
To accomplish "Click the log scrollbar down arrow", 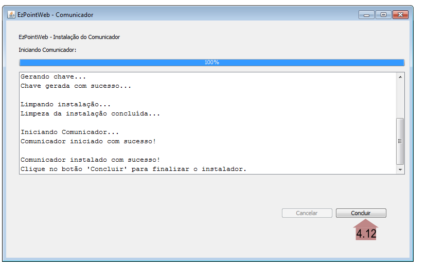I will click(x=400, y=169).
